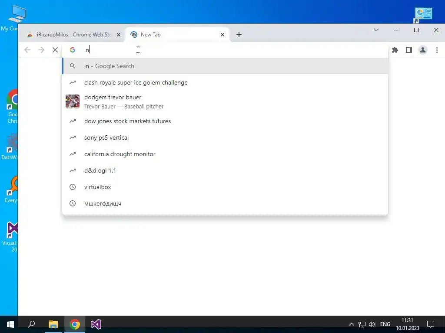Viewport: 445px width, 333px height.
Task: Close the New Tab tab
Action: 222,35
